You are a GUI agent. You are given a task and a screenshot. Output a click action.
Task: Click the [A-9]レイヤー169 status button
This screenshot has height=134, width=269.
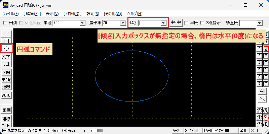coord(221,131)
